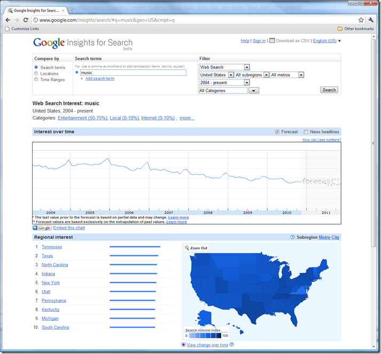Switch regional view to Metro
This screenshot has width=381, height=354.
[324, 237]
